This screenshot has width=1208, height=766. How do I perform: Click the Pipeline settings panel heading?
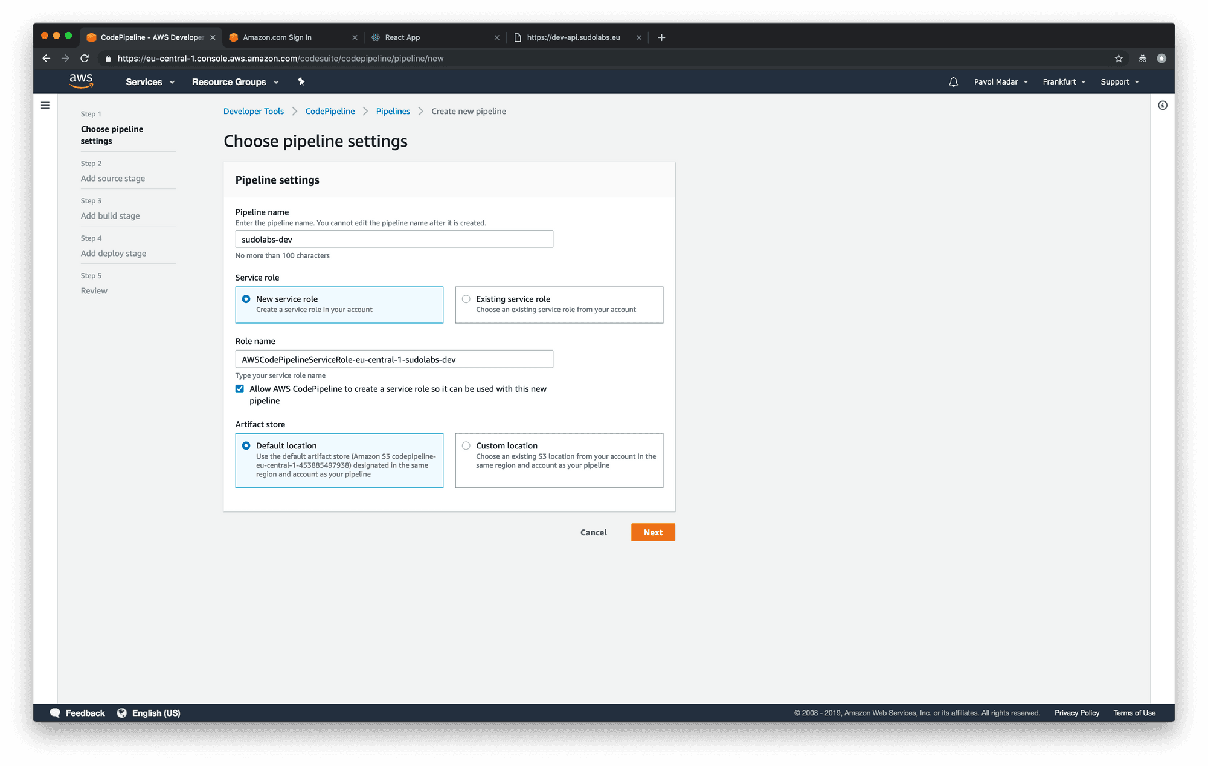pyautogui.click(x=277, y=180)
